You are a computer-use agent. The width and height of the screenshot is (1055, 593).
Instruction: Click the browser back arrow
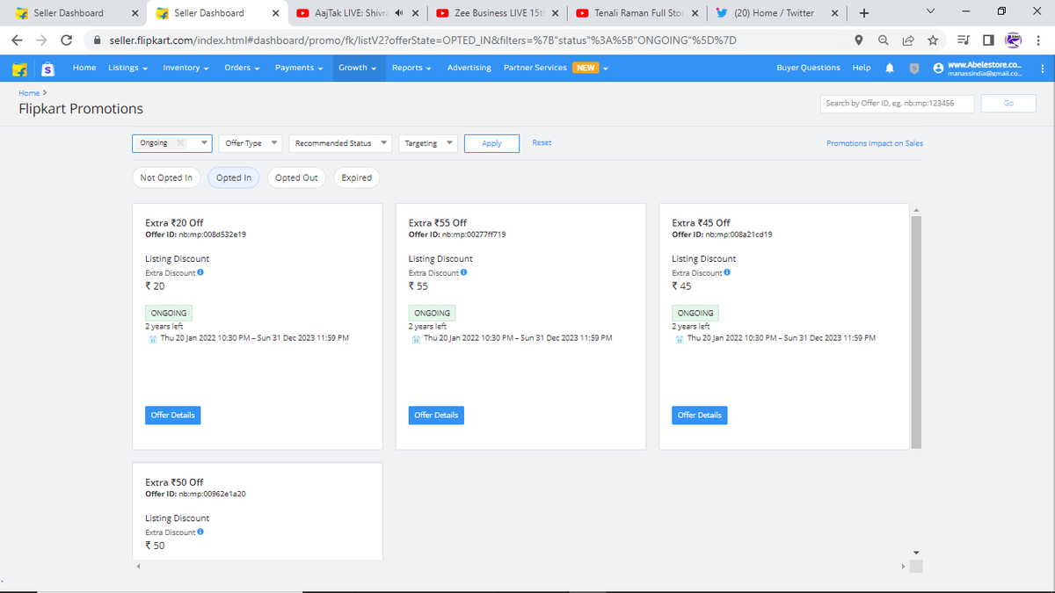click(x=18, y=40)
